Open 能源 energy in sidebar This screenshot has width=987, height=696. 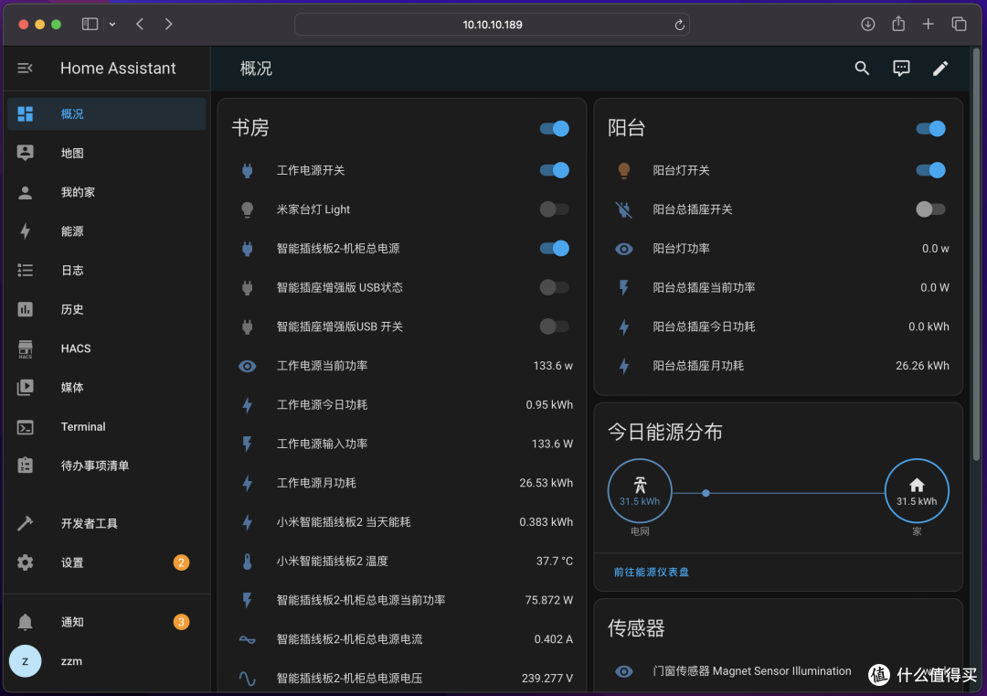tap(106, 231)
